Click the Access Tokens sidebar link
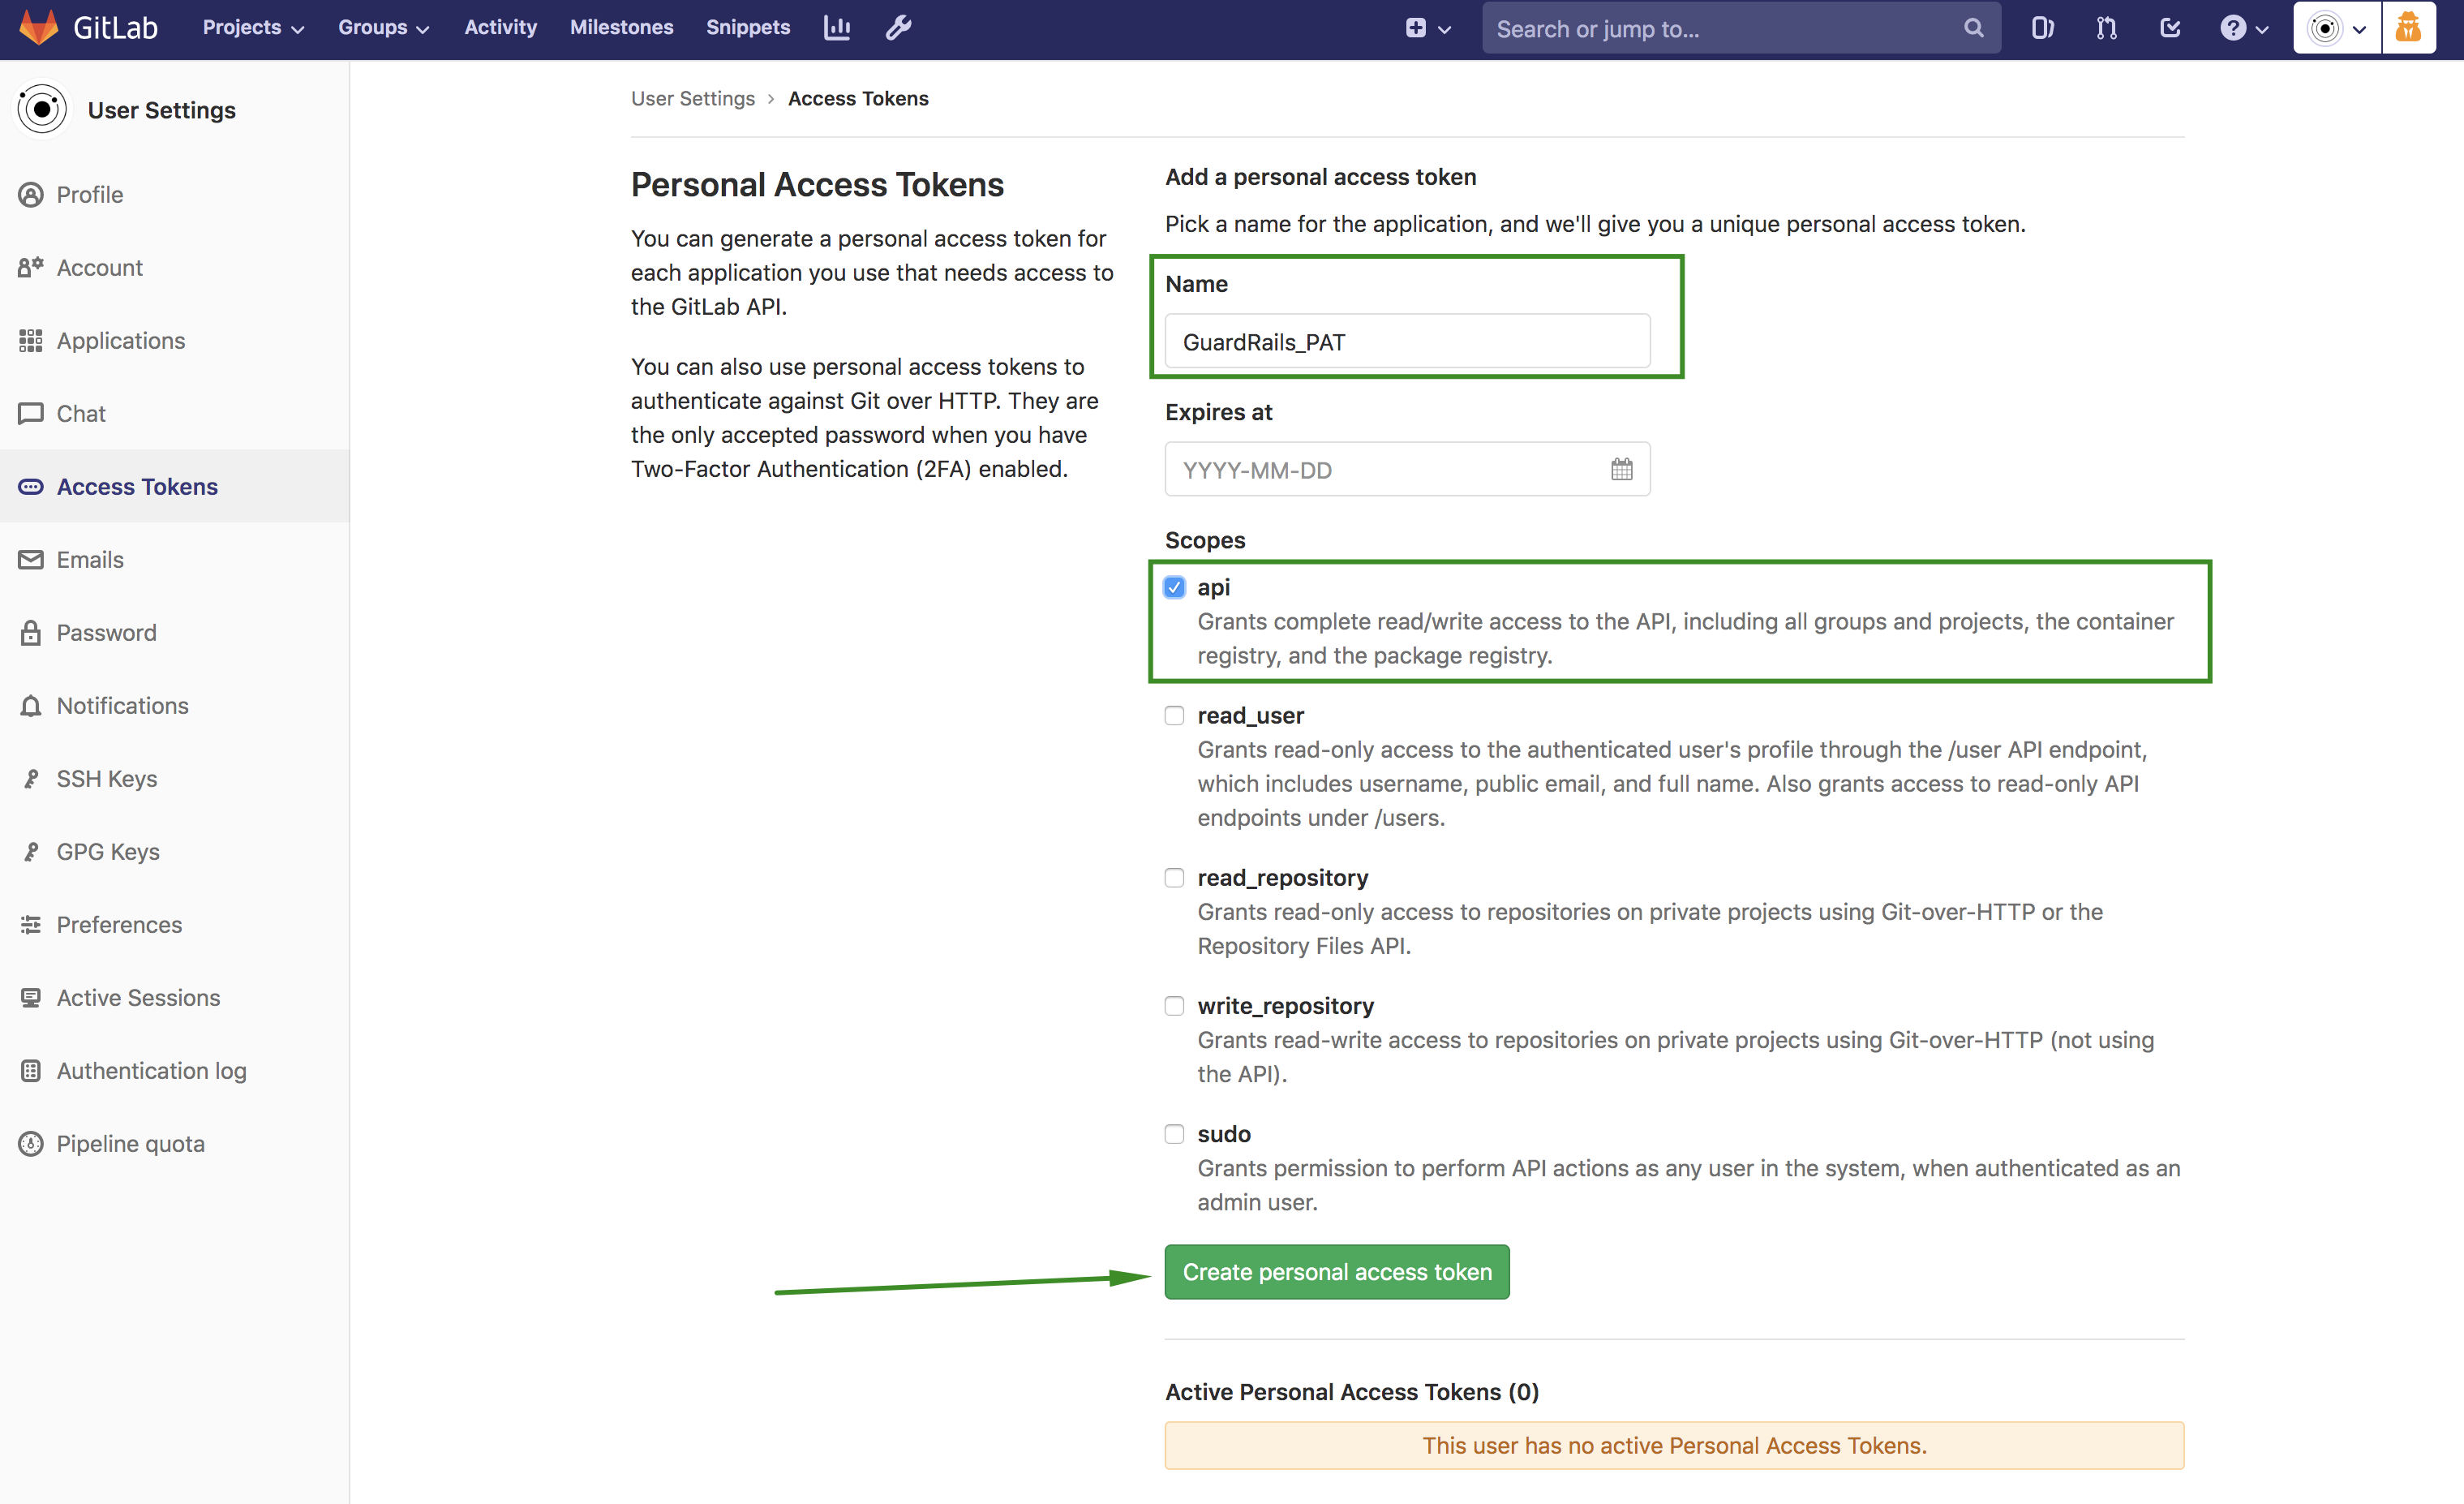2464x1504 pixels. pos(137,484)
